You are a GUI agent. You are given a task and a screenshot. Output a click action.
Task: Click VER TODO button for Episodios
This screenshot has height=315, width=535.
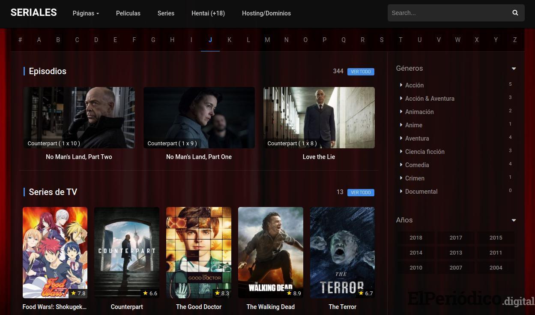[361, 72]
